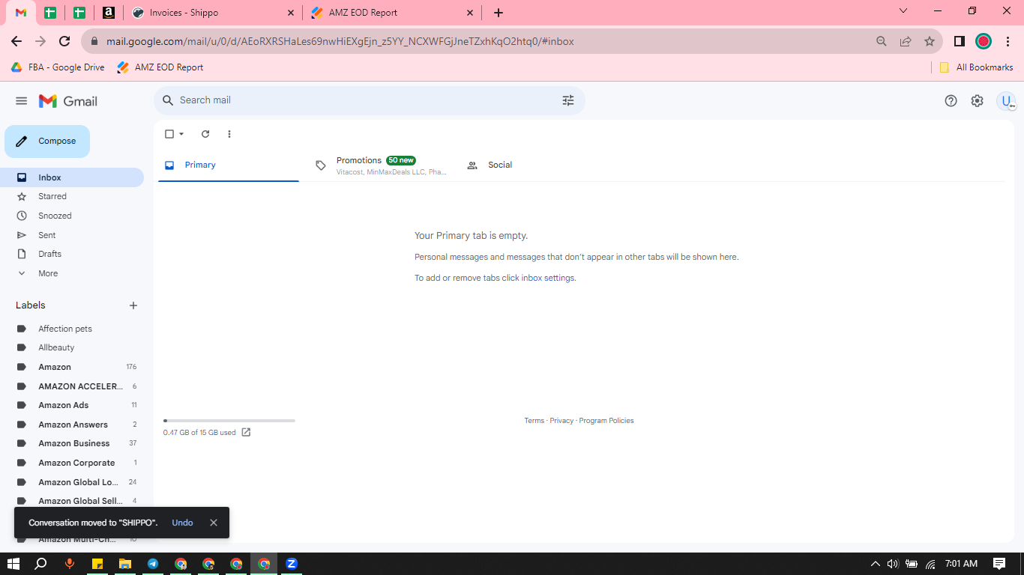Open the Gmail main menu hamburger icon

21,101
